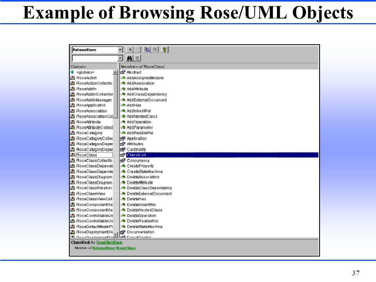Select the AddAssignedModule method
The width and height of the screenshot is (376, 282).
(145, 78)
